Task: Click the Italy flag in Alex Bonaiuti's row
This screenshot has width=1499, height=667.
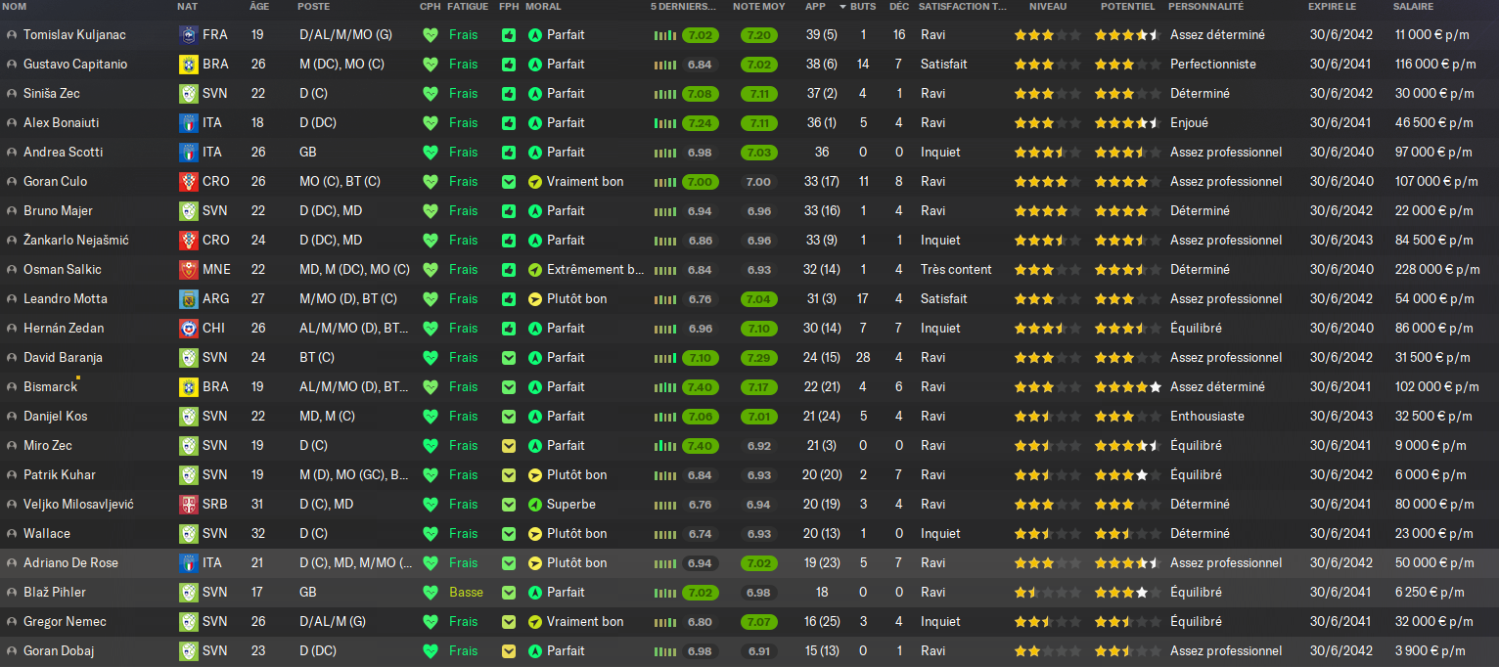Action: tap(188, 123)
